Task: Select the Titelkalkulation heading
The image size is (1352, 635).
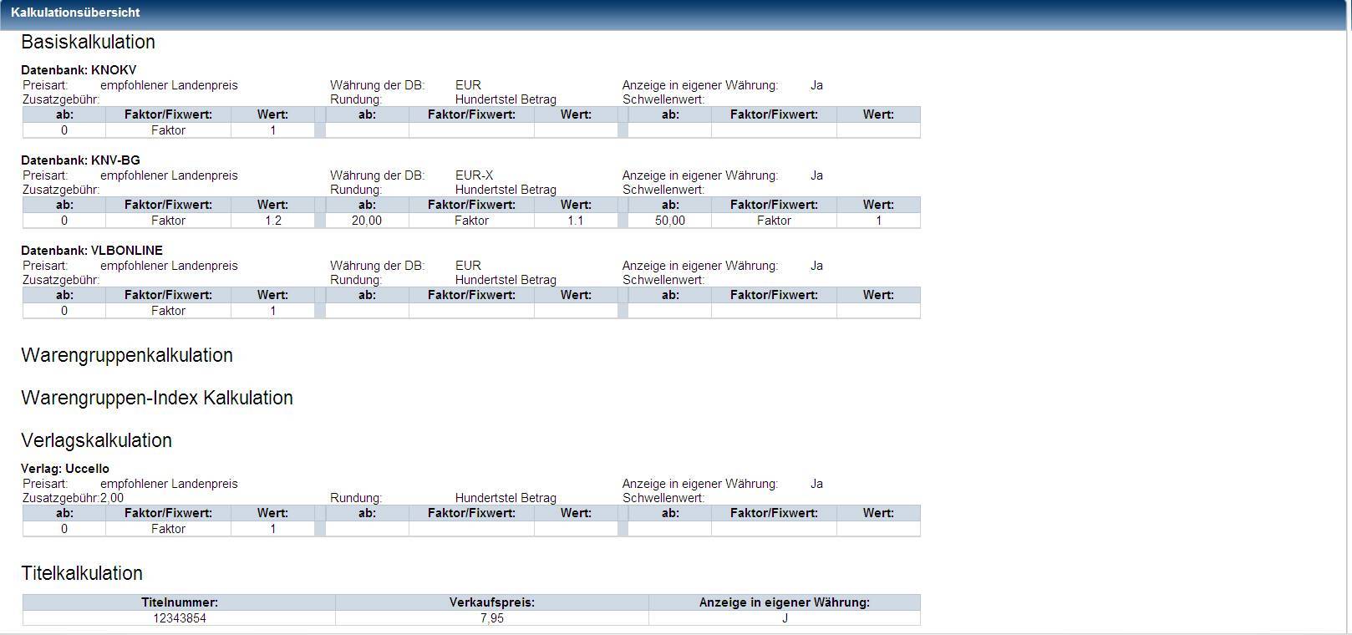Action: point(82,573)
